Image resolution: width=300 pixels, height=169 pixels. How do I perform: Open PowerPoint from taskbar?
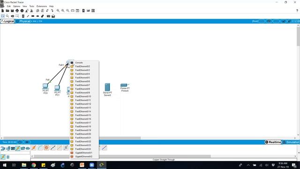[x=82, y=165]
